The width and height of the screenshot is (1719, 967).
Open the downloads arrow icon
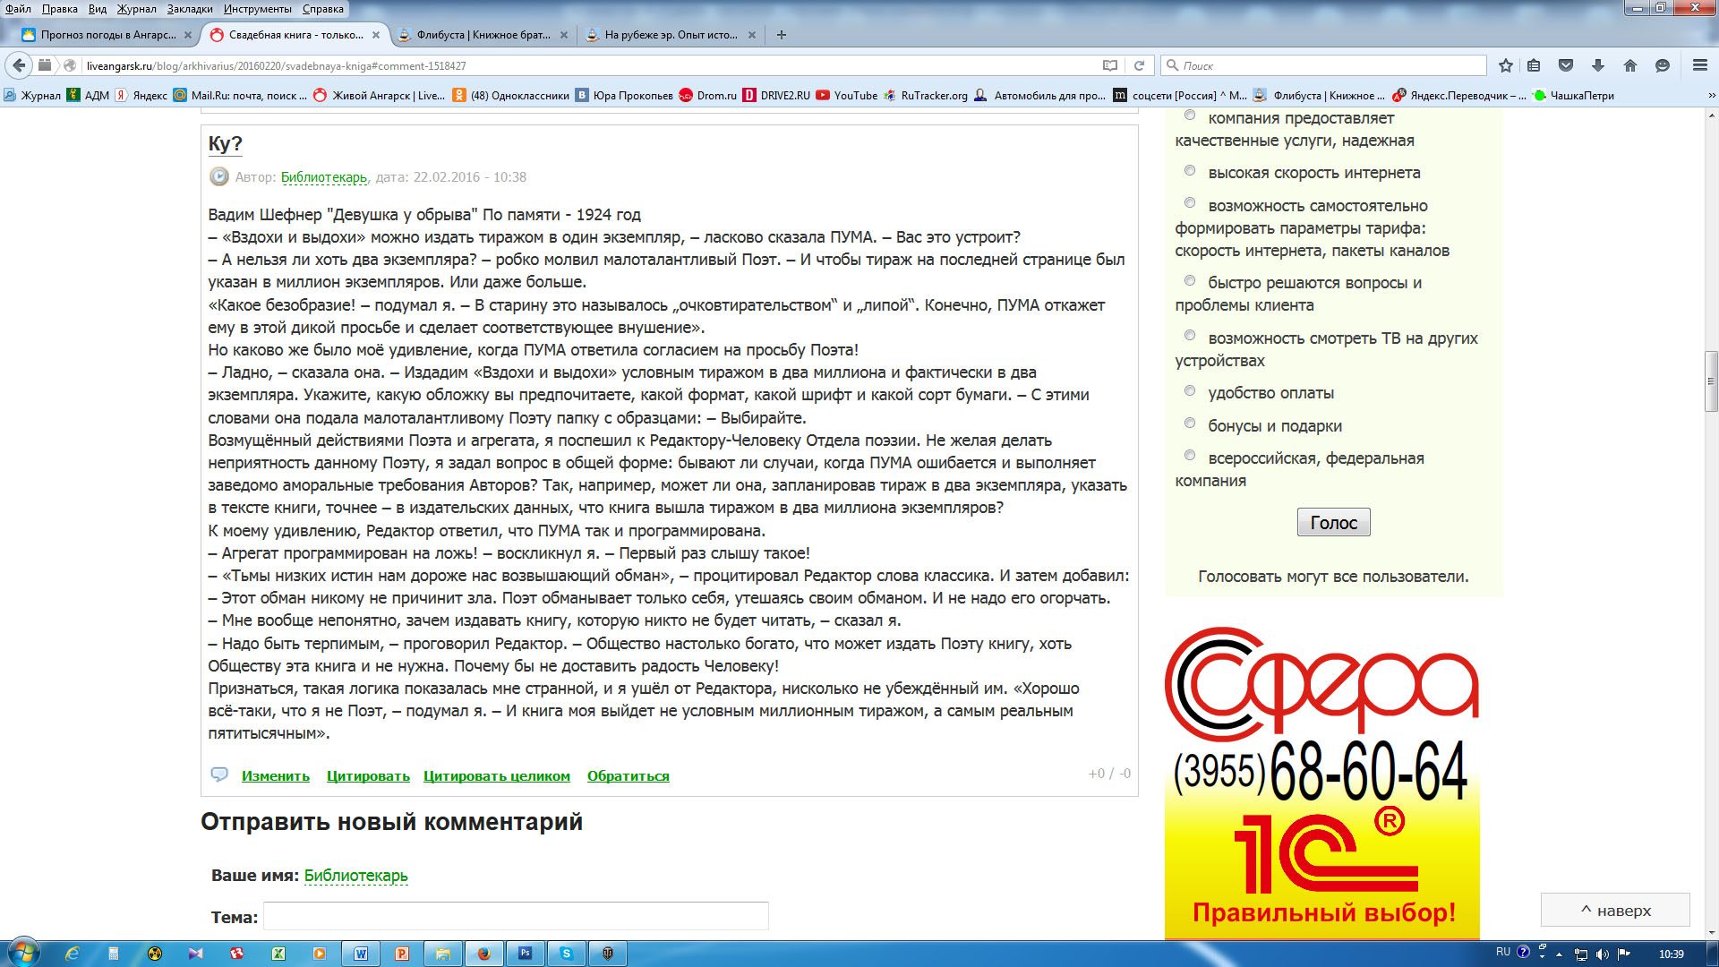click(1598, 65)
